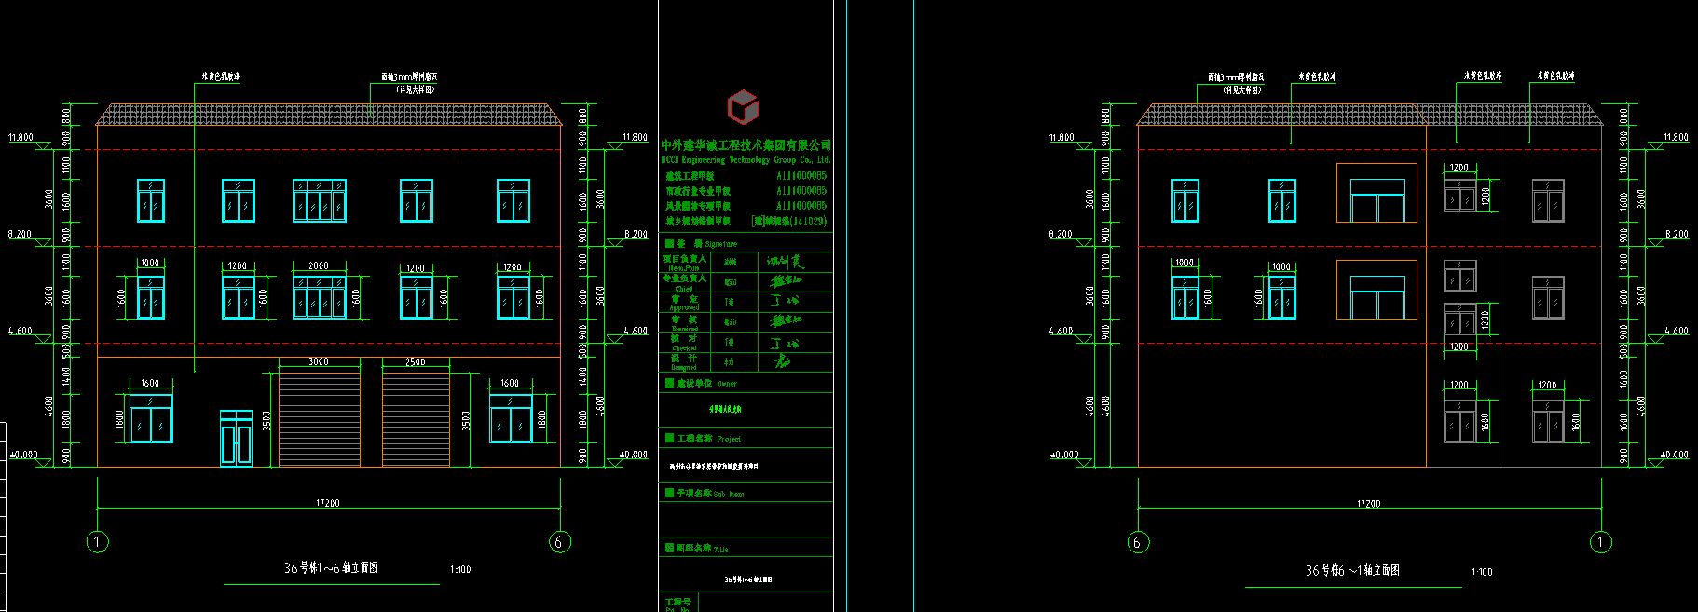The width and height of the screenshot is (1698, 612).
Task: Click the Checked row label in signature table
Action: [x=684, y=343]
